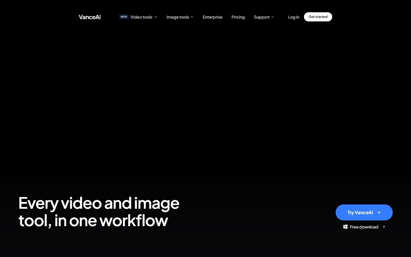Click the Free download link
411x257 pixels.
[364, 227]
